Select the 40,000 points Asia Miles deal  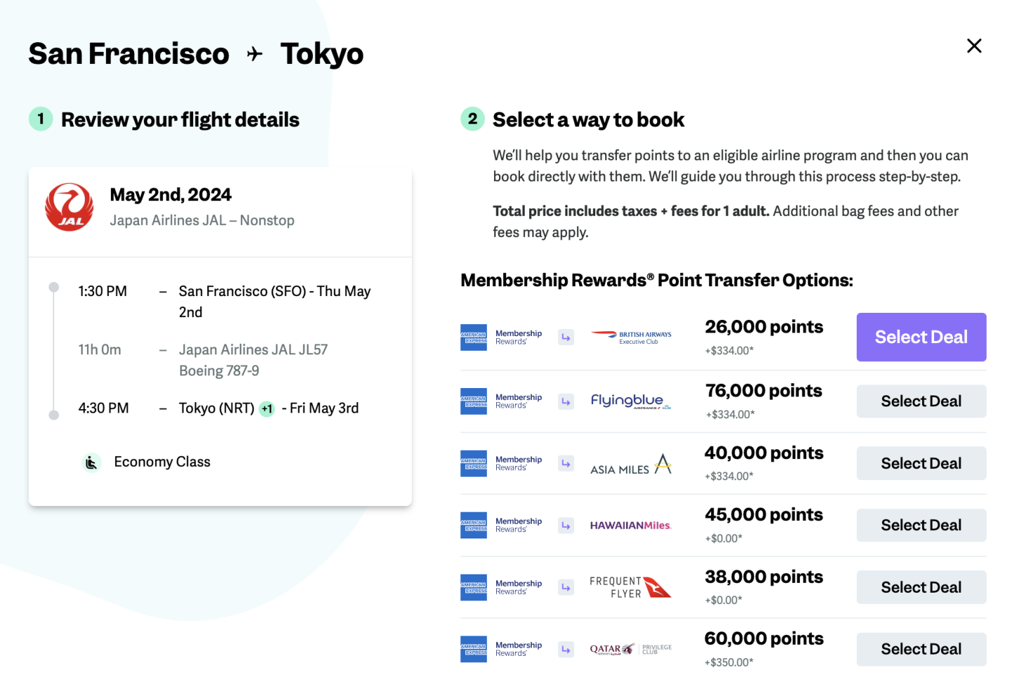pos(921,463)
